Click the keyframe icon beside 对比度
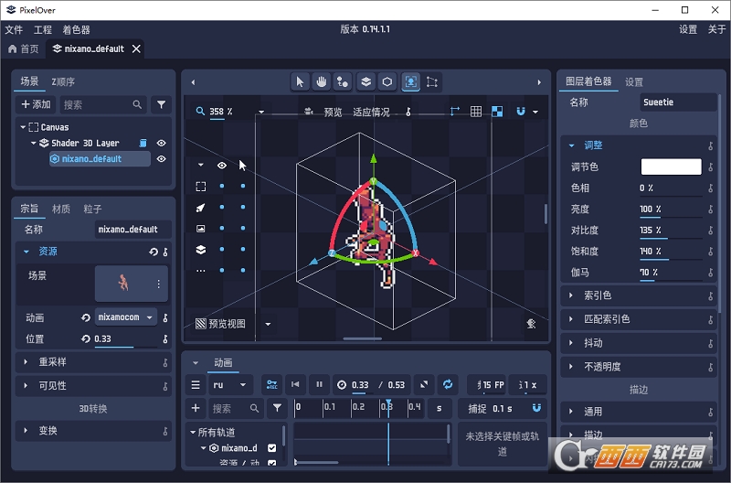Viewport: 731px width, 483px height. (711, 231)
